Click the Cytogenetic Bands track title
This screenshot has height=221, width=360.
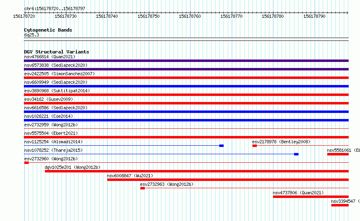(x=48, y=30)
